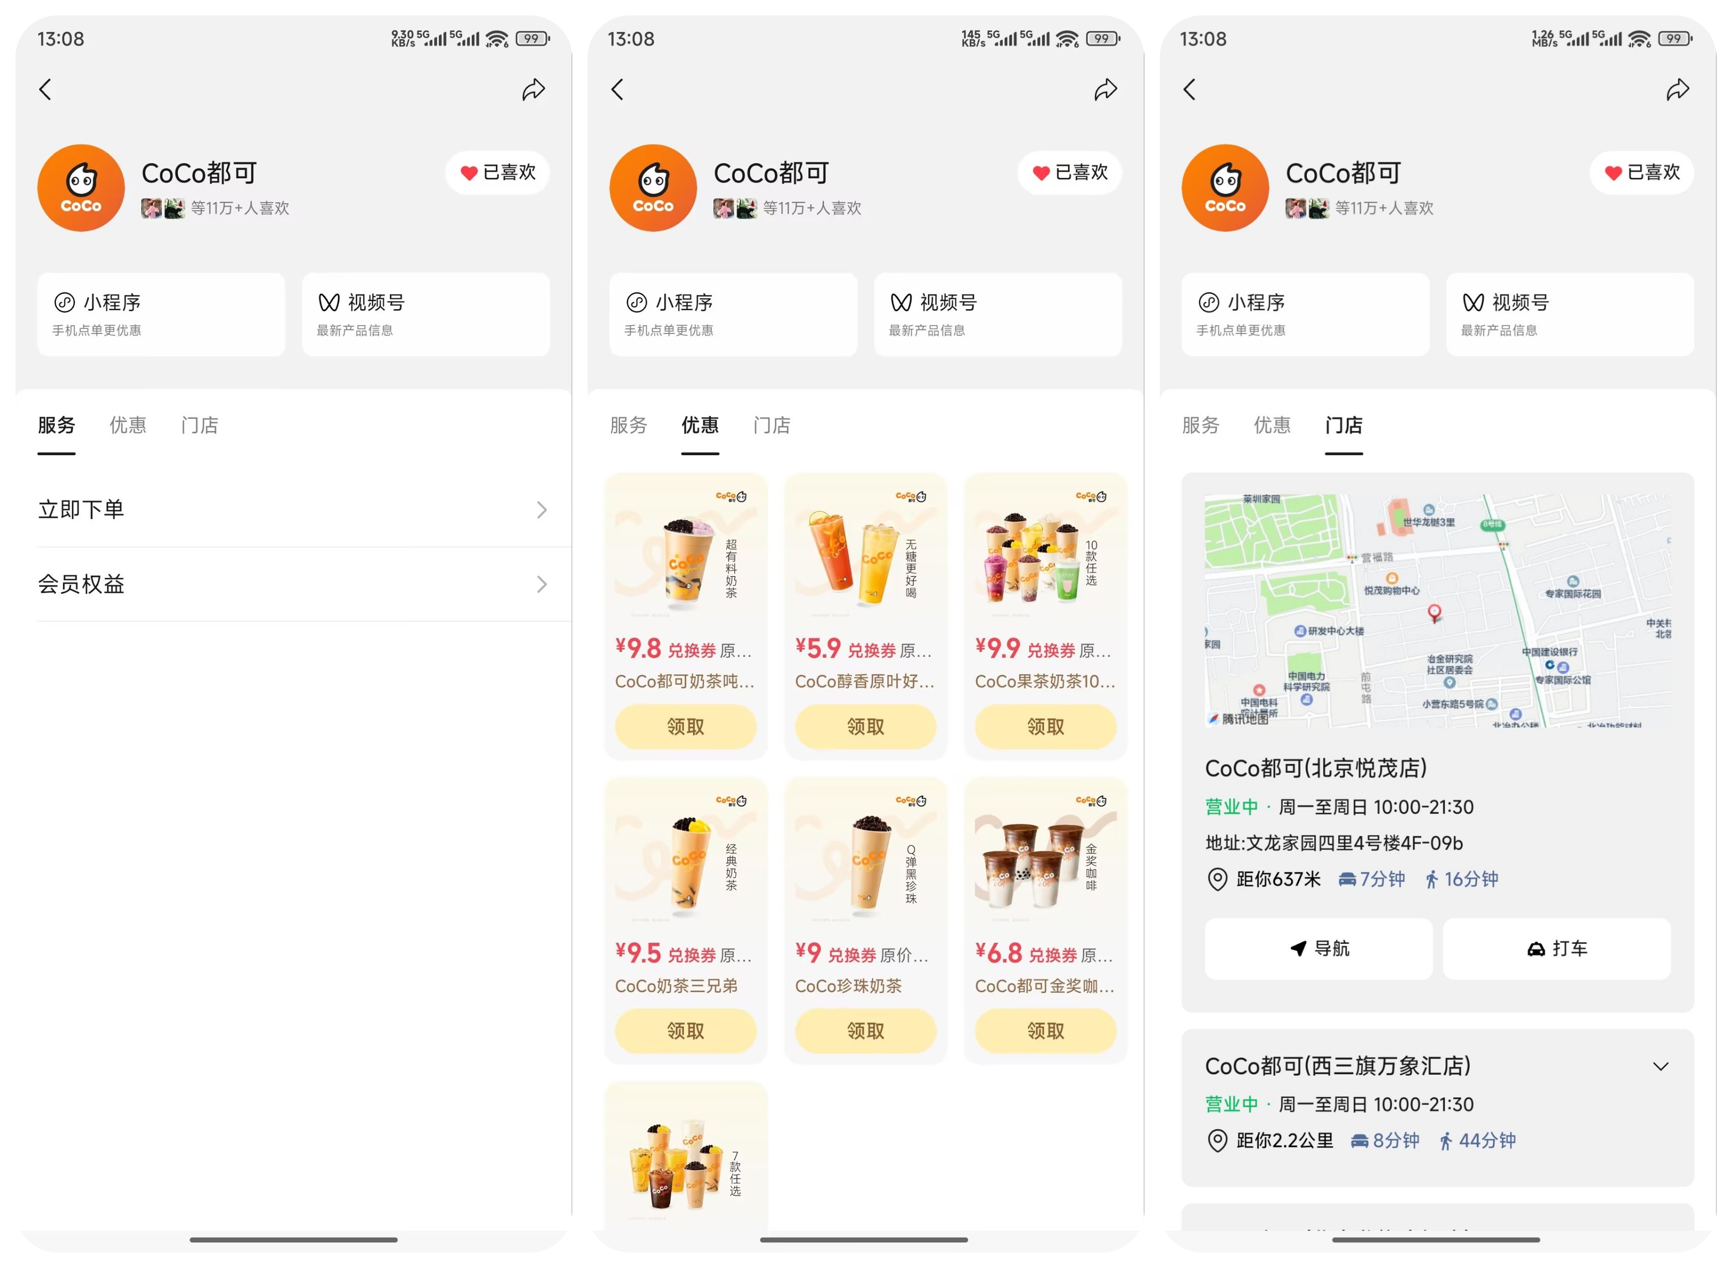Click the CoCo orange logo on the left screen
Viewport: 1732px width, 1268px height.
pos(81,188)
